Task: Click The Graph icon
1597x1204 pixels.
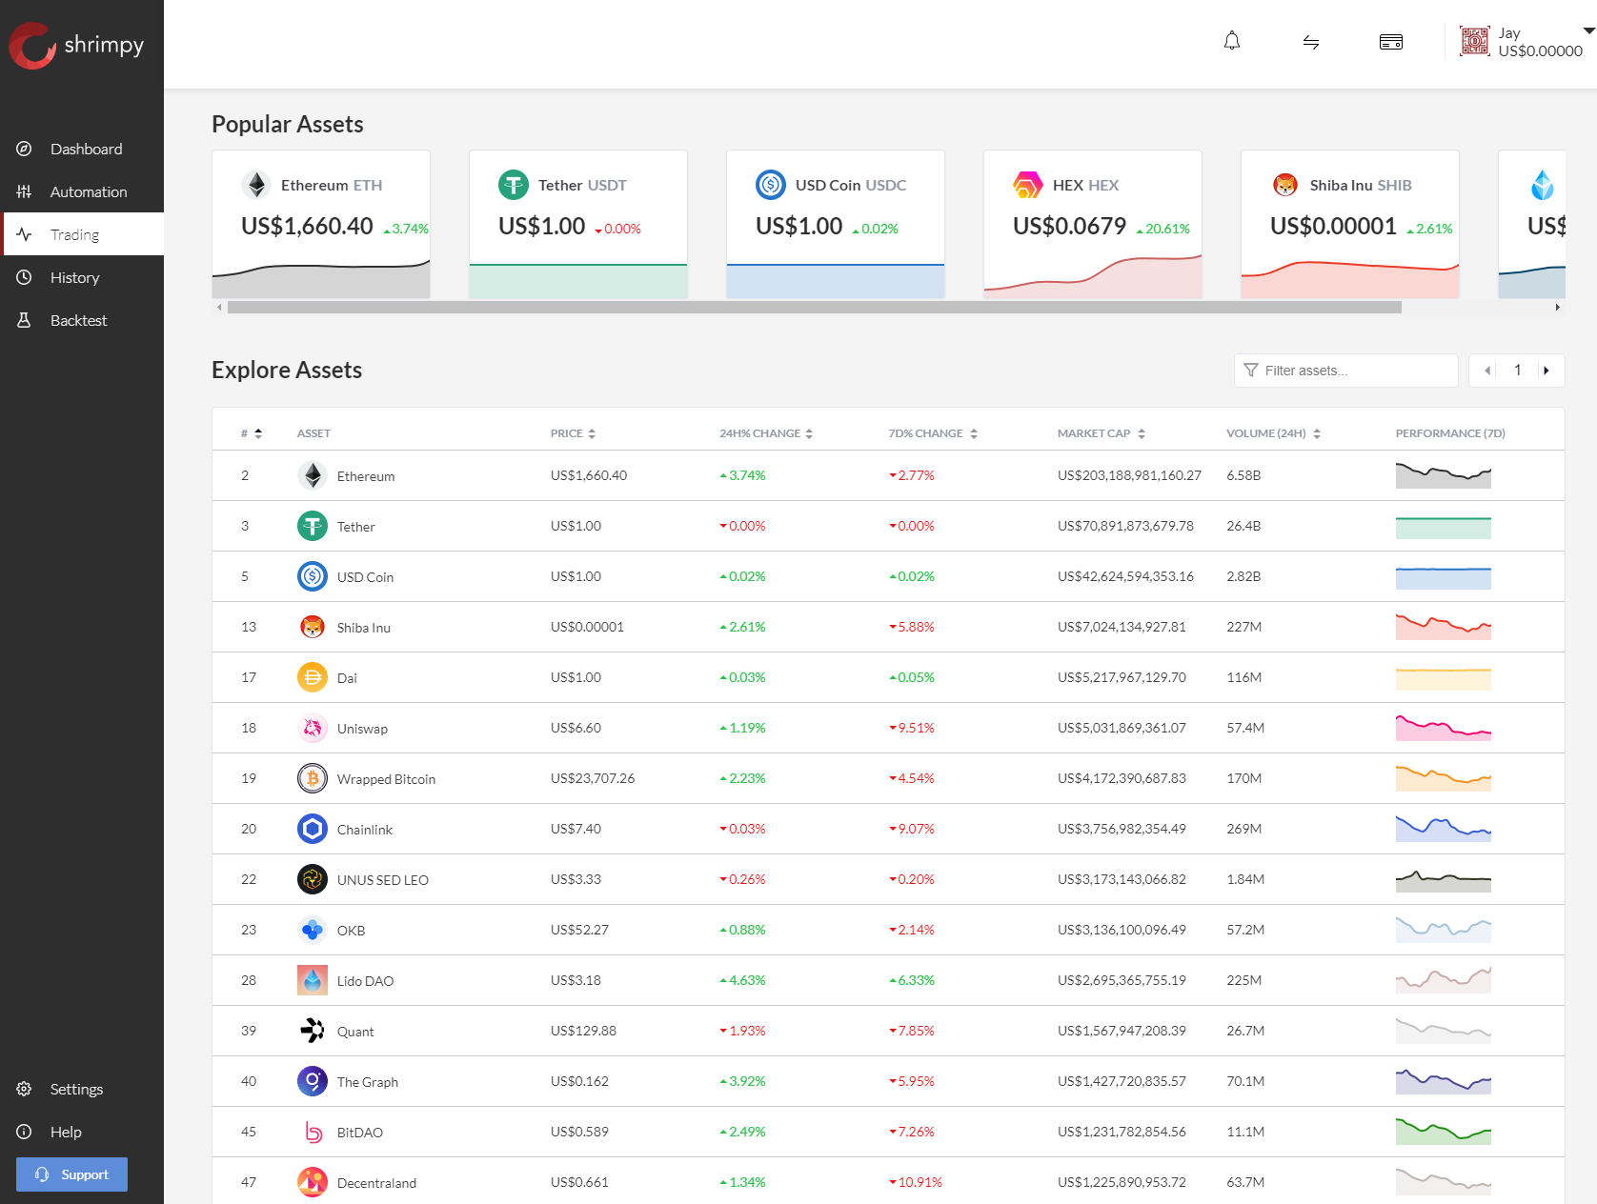Action: [x=313, y=1081]
